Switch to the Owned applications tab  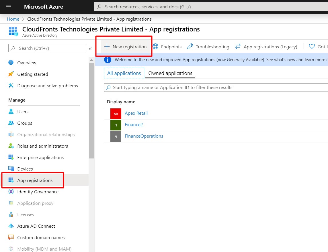[x=170, y=73]
